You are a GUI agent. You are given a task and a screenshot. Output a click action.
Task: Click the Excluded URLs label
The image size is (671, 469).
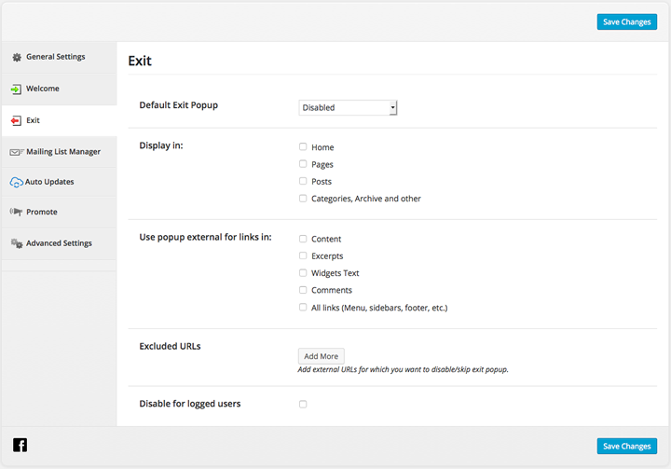(170, 346)
